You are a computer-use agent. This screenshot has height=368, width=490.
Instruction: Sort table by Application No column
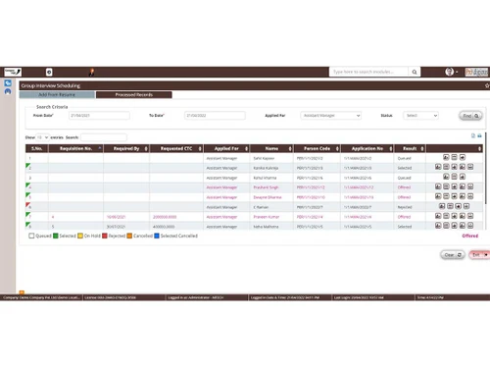tap(367, 148)
